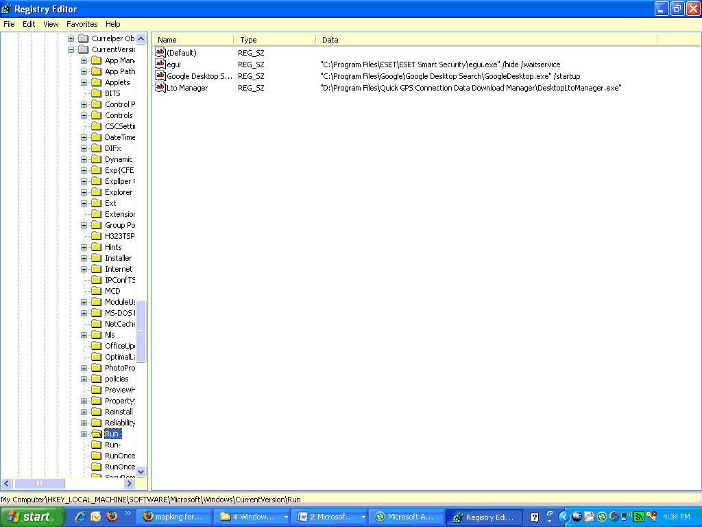Screen dimensions: 702x527
Task: Open the Windows Explorer taskbar group
Action: click(252, 517)
